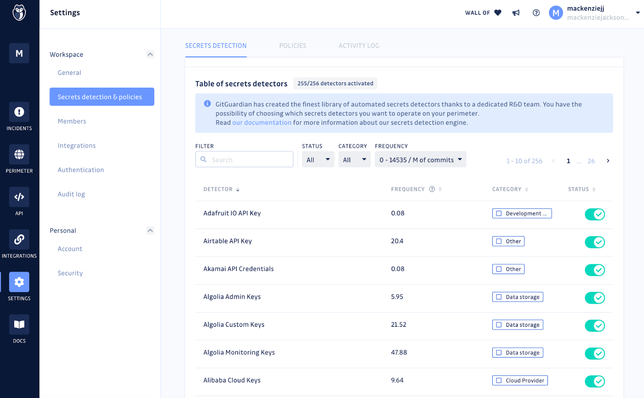
Task: Open the Incidents section icon
Action: coord(19,112)
